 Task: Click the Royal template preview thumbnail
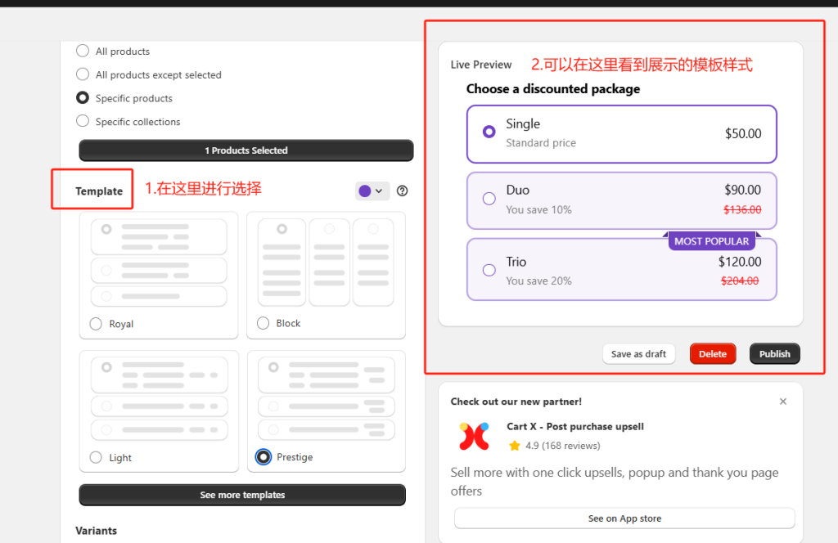[159, 260]
